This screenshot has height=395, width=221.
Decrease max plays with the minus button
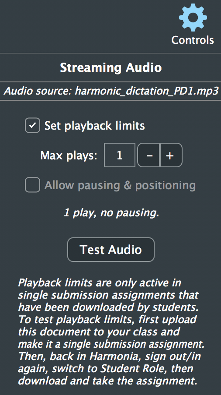coord(148,155)
